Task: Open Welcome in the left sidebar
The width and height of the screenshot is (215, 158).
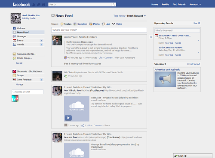Action: [28, 28]
